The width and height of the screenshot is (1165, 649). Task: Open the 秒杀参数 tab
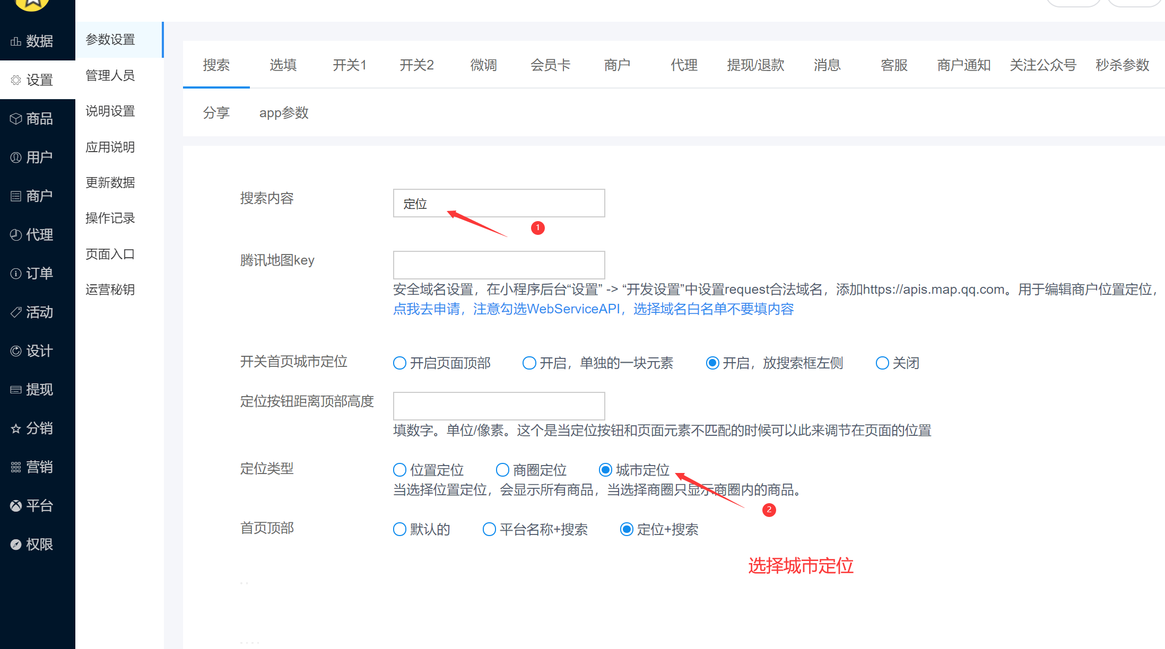click(1123, 65)
